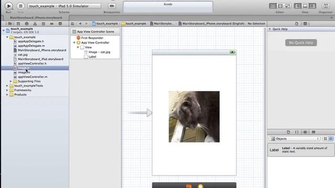Select the Standard editor mode

point(273,6)
